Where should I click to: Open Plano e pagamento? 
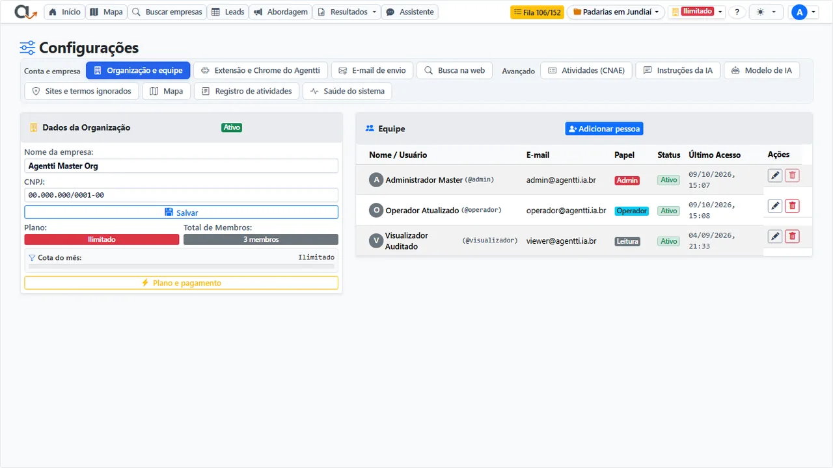click(181, 283)
